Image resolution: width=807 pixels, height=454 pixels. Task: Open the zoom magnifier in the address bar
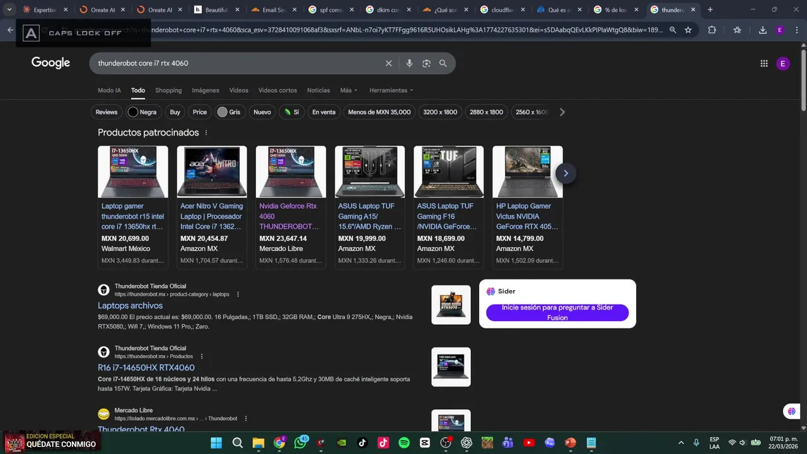click(x=673, y=30)
